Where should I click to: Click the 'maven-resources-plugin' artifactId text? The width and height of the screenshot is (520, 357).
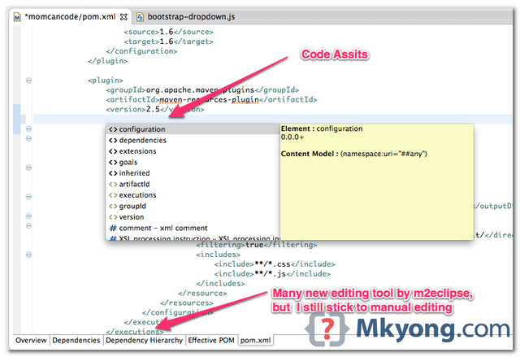(x=210, y=99)
